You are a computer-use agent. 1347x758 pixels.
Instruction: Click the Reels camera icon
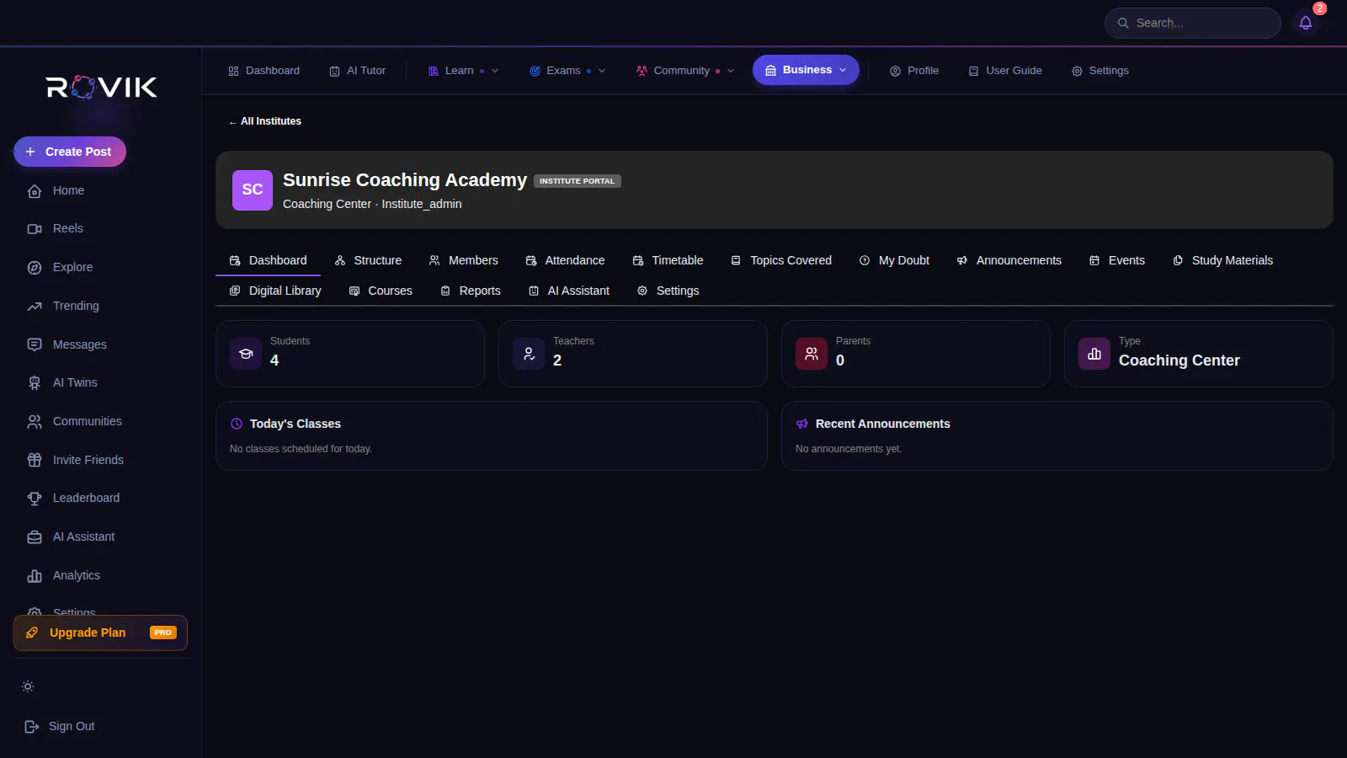pos(35,229)
